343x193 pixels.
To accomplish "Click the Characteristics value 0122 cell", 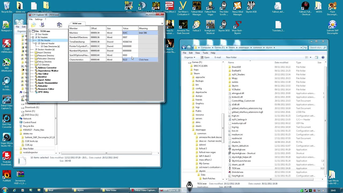I will (130, 60).
